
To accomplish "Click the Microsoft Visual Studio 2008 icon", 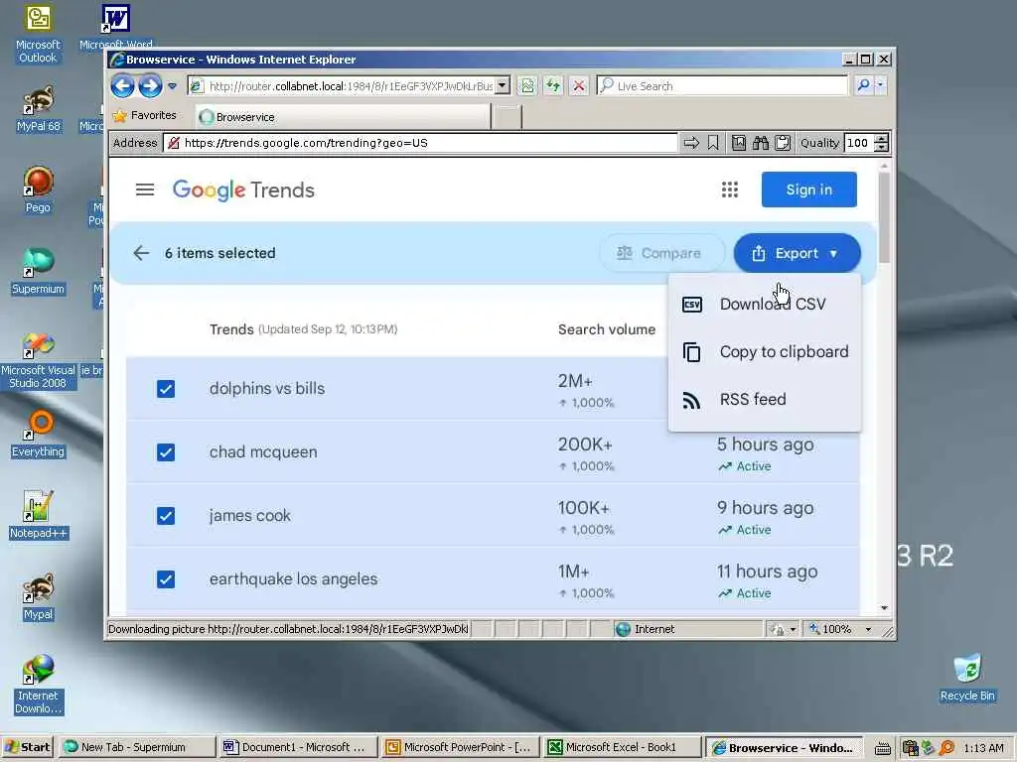I will click(38, 361).
